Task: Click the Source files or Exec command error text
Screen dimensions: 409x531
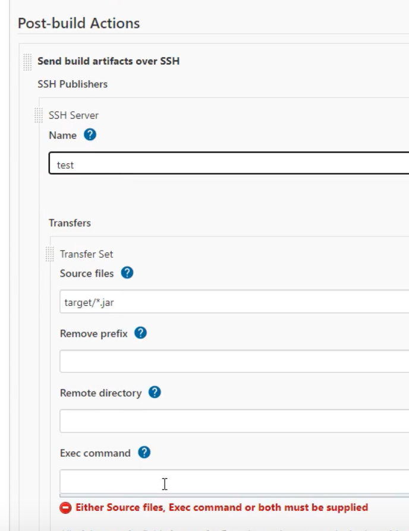Action: coord(222,507)
